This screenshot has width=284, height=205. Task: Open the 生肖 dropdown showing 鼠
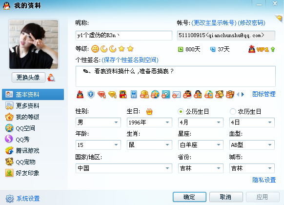(149, 145)
